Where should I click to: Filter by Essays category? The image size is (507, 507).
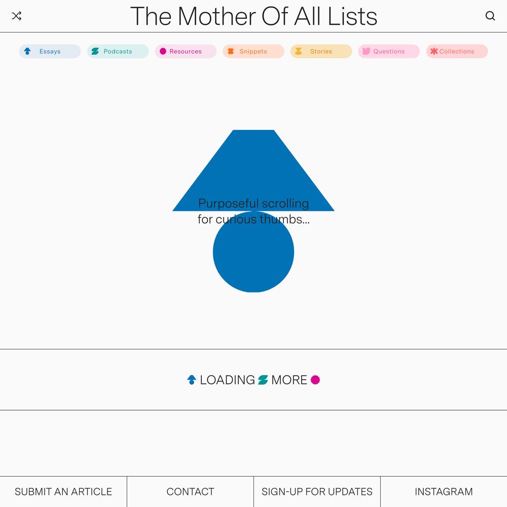(50, 51)
